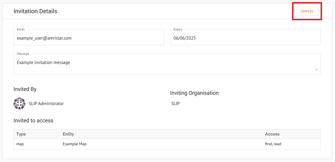Image resolution: width=335 pixels, height=162 pixels.
Task: Click the Invitation Details heading
Action: coord(35,11)
